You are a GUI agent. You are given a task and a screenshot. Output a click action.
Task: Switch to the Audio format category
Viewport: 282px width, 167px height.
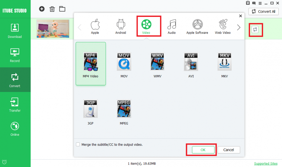171,26
